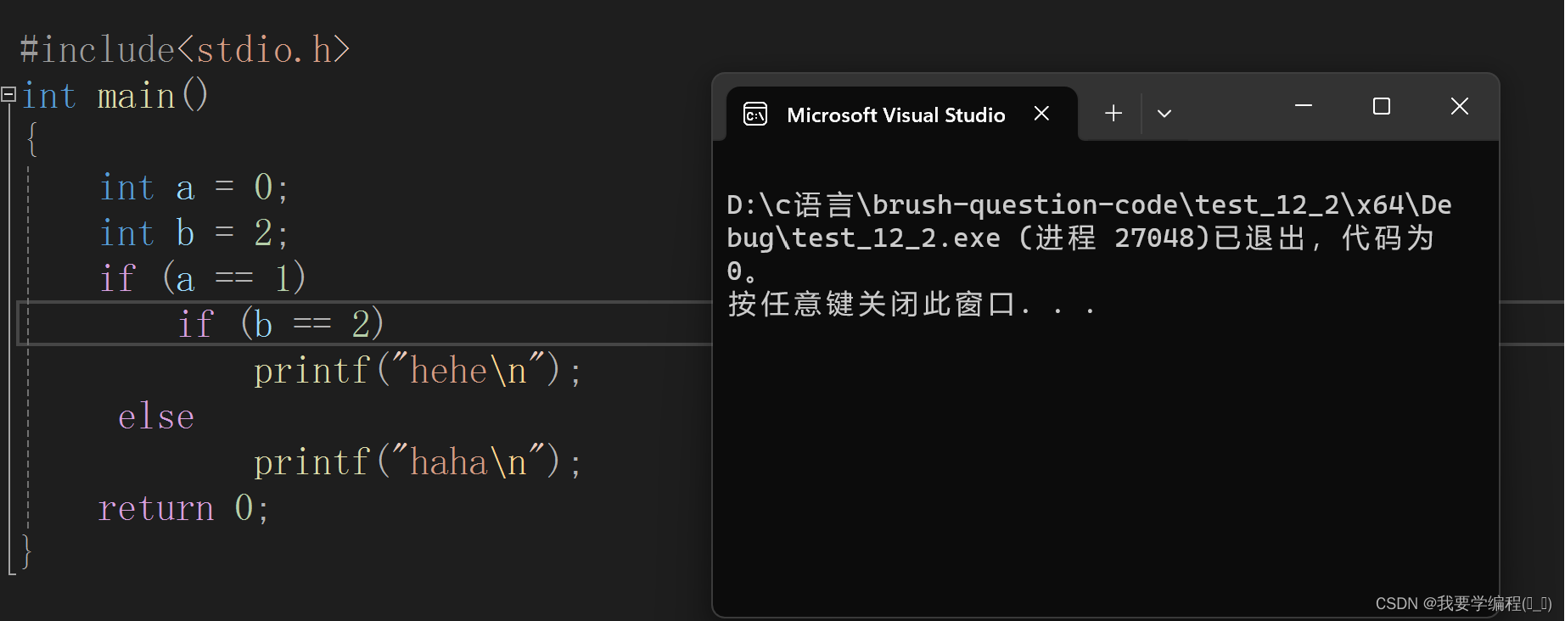Select the Microsoft Visual Studio console tab

[902, 114]
